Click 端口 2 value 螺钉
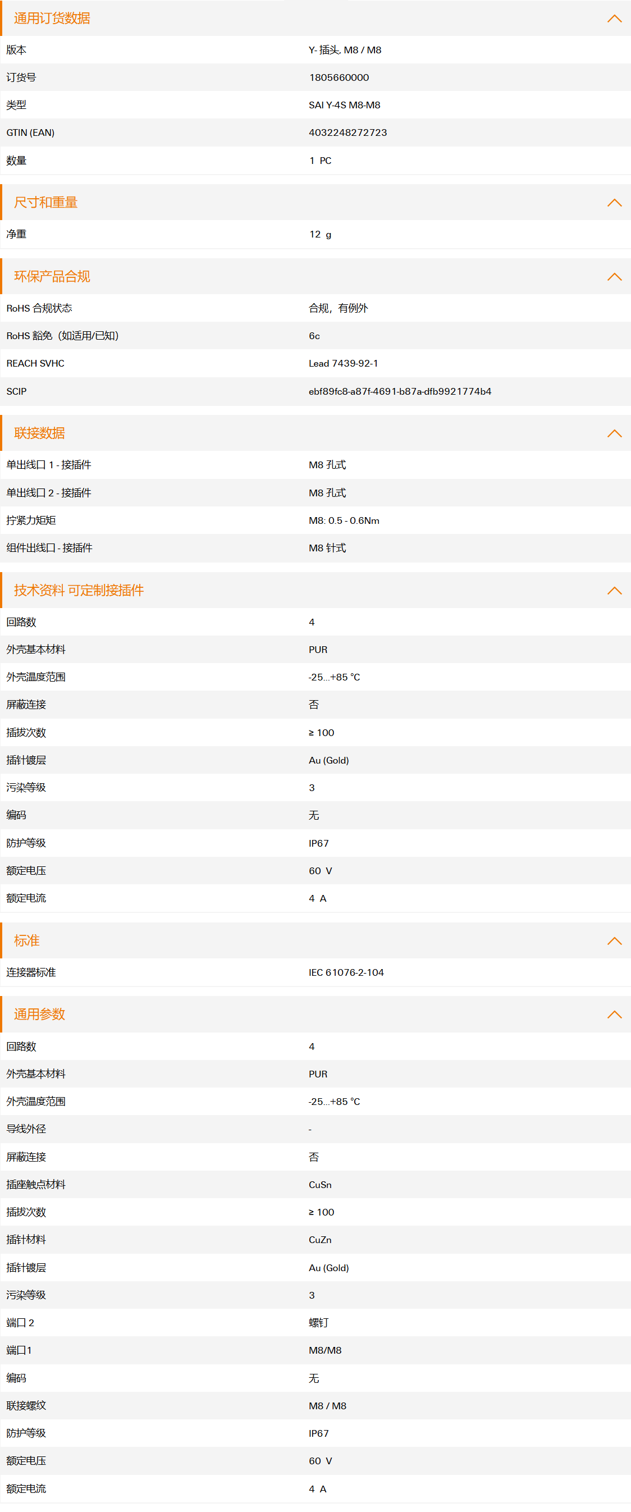 (x=319, y=1323)
